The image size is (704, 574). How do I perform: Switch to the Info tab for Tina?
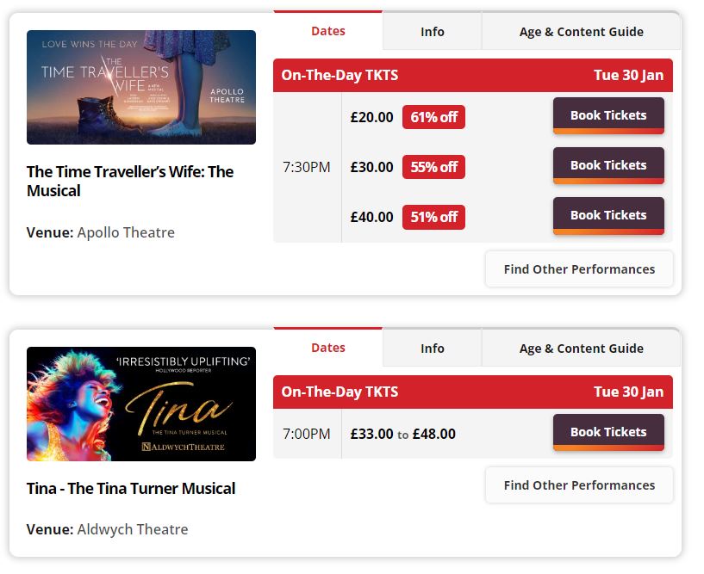(431, 348)
